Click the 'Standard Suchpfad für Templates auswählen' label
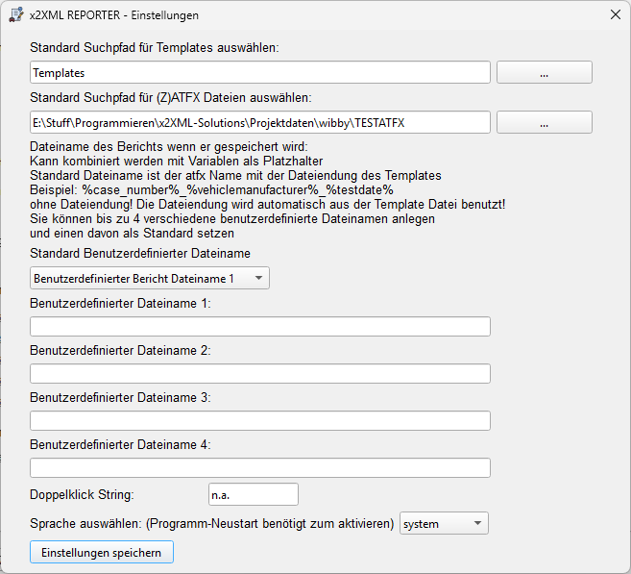Screen dimensions: 631x574 tap(154, 48)
